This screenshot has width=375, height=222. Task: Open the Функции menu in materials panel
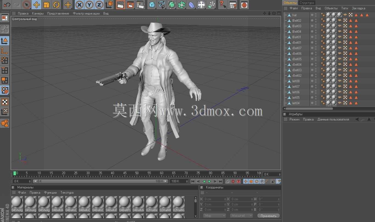click(50, 193)
